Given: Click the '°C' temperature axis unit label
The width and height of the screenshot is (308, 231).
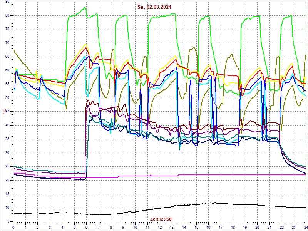Looking at the screenshot, I should (x=4, y=112).
